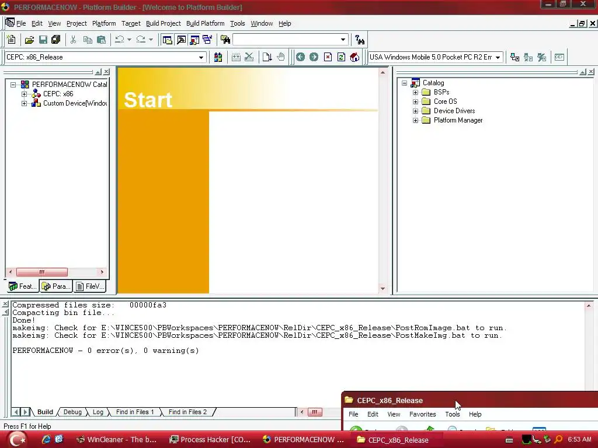Open the CEPC: x86_Release configuration dropdown
Screen dimensions: 598x448
(x=201, y=58)
